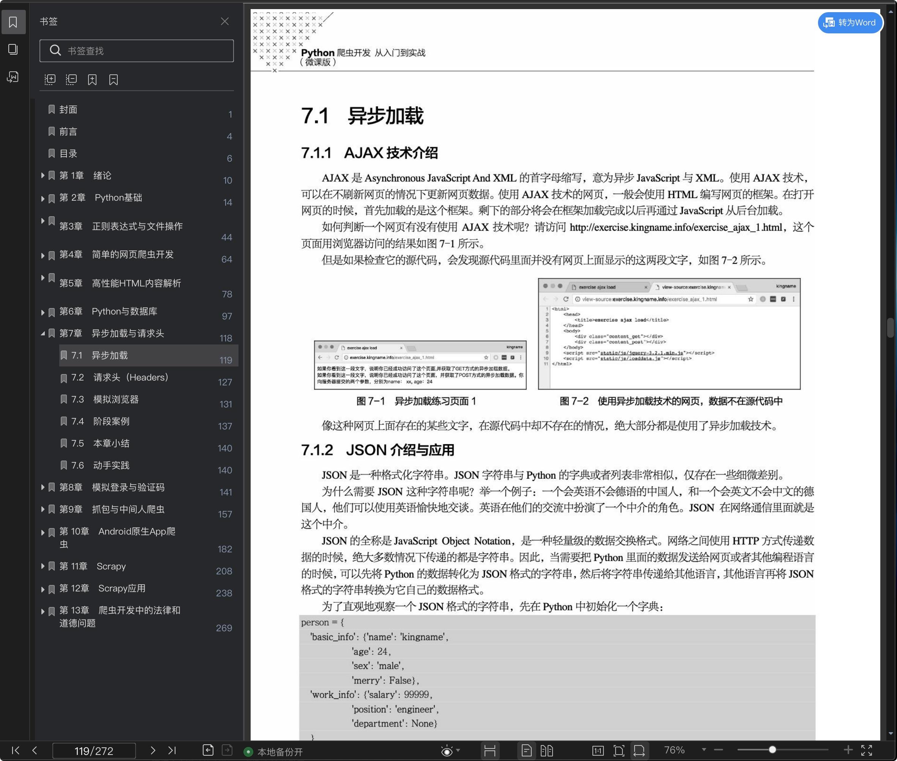Viewport: 897px width, 761px height.
Task: Click the zoom out minus button
Action: [x=718, y=750]
